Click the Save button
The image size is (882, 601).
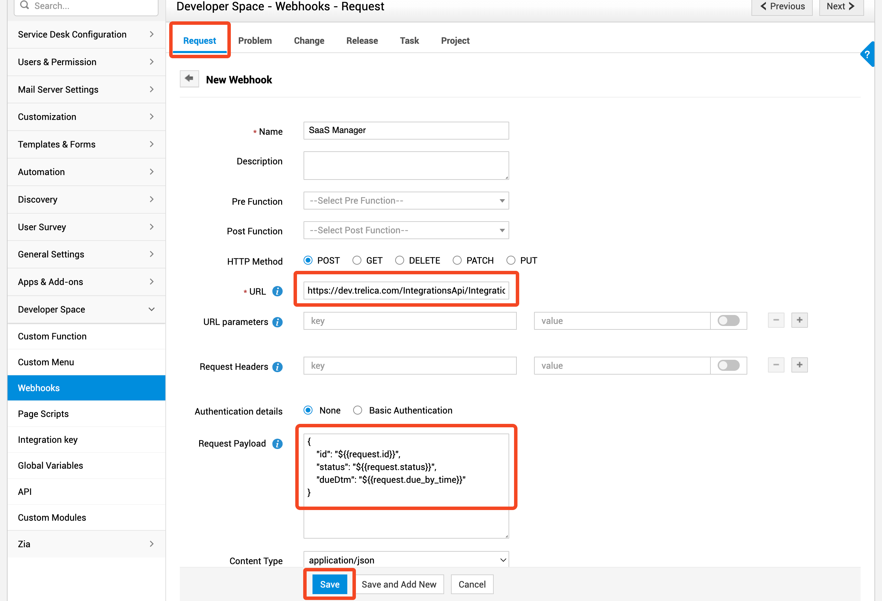329,584
